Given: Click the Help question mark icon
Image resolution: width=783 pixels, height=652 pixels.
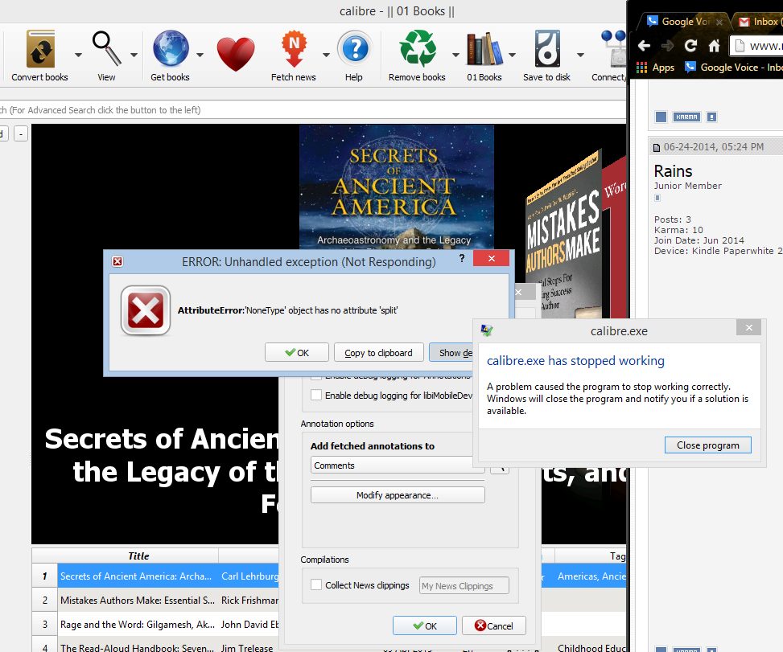Looking at the screenshot, I should (x=355, y=49).
